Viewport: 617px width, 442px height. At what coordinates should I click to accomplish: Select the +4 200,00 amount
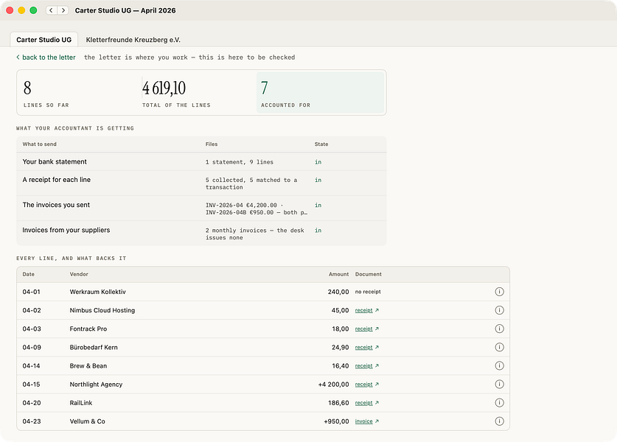pyautogui.click(x=333, y=385)
